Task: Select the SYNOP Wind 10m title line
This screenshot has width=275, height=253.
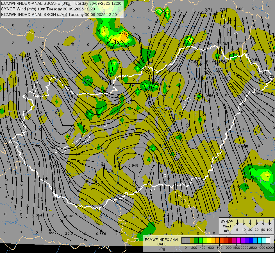Action: point(48,9)
